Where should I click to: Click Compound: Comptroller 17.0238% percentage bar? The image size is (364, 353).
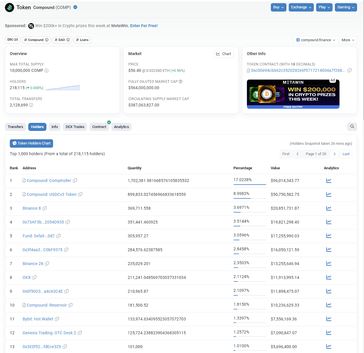point(250,184)
